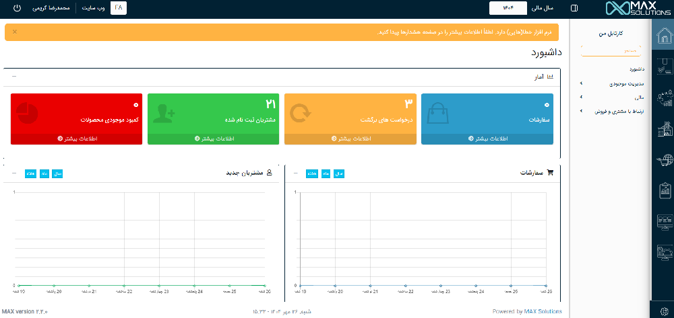This screenshot has height=318, width=674.
Task: Dismiss the orange warning banner
Action: [x=15, y=32]
